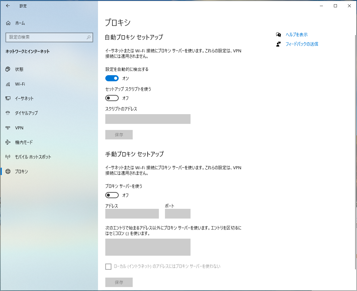Screen dimensions: 357x291
Task: Click the help chat bubble icon
Action: click(278, 35)
